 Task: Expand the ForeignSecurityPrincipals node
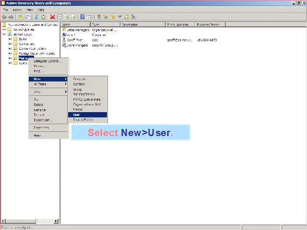pos(10,53)
